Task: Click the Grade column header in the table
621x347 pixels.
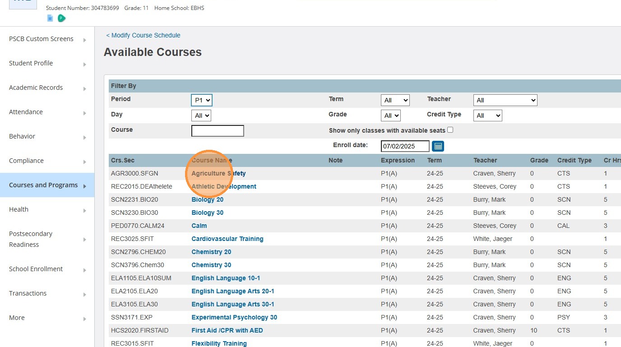Action: click(539, 160)
